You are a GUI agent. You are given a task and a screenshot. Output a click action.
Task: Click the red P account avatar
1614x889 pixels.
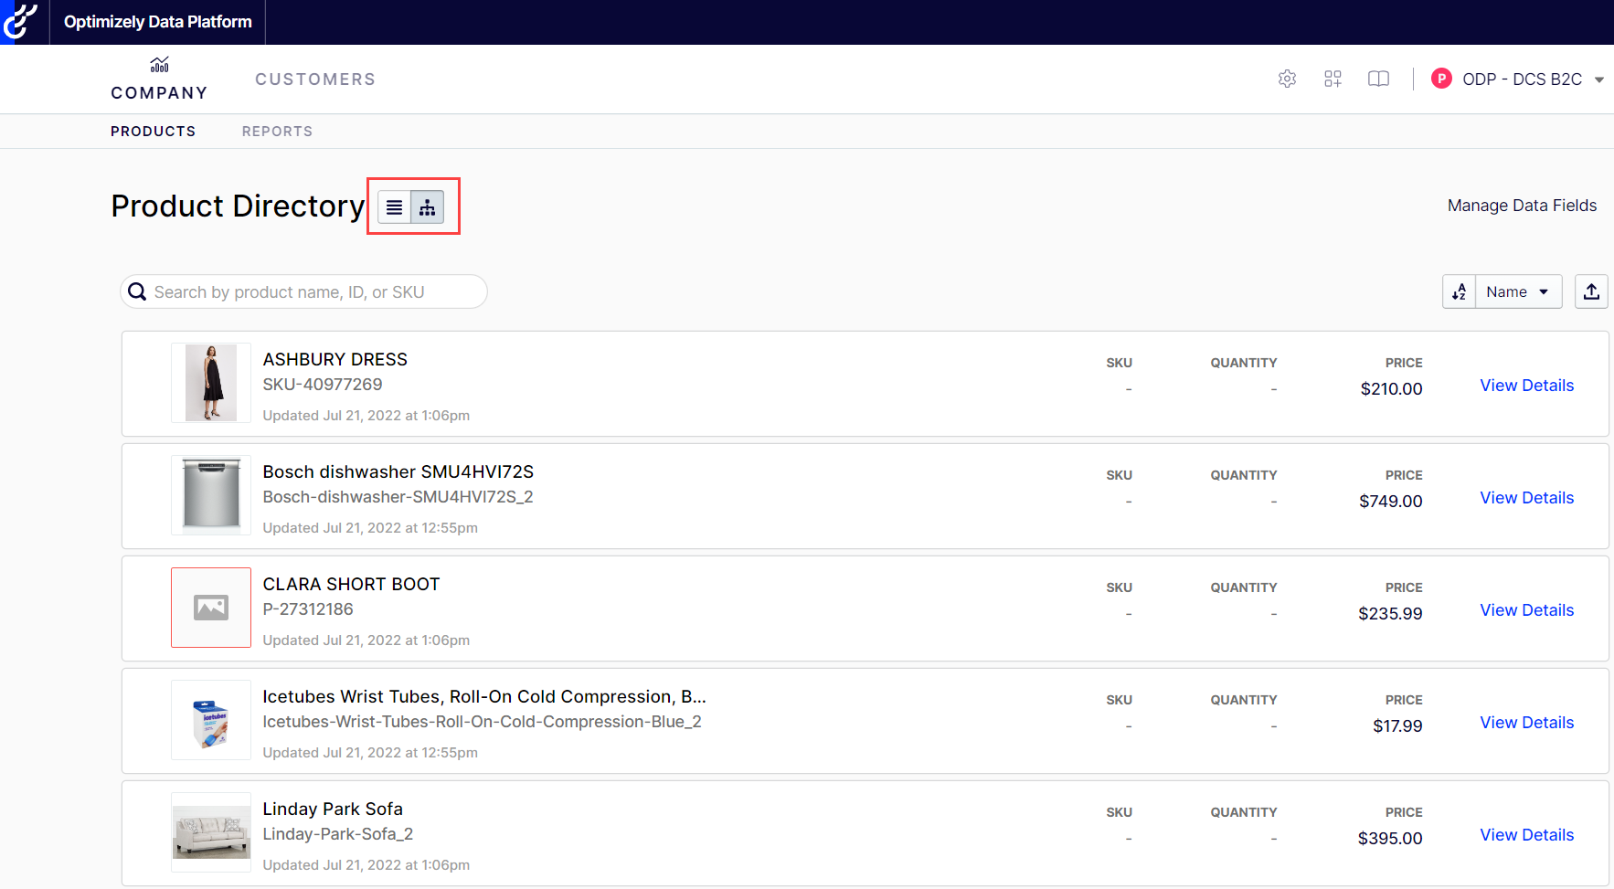point(1441,79)
